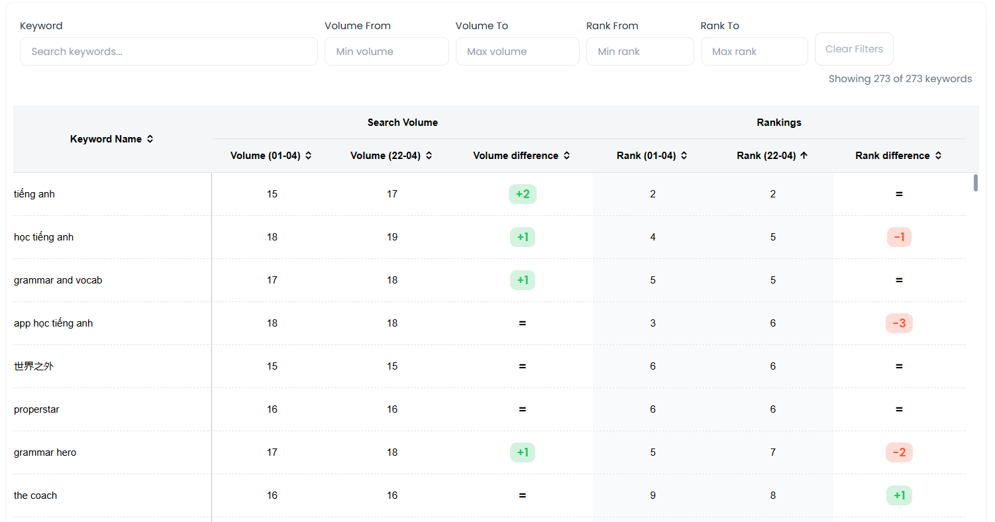
Task: Click the Clear Filters button
Action: tap(854, 49)
